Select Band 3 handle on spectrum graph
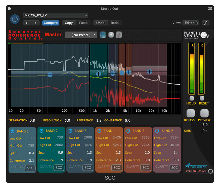The height and width of the screenshot is (190, 220). coord(113,73)
